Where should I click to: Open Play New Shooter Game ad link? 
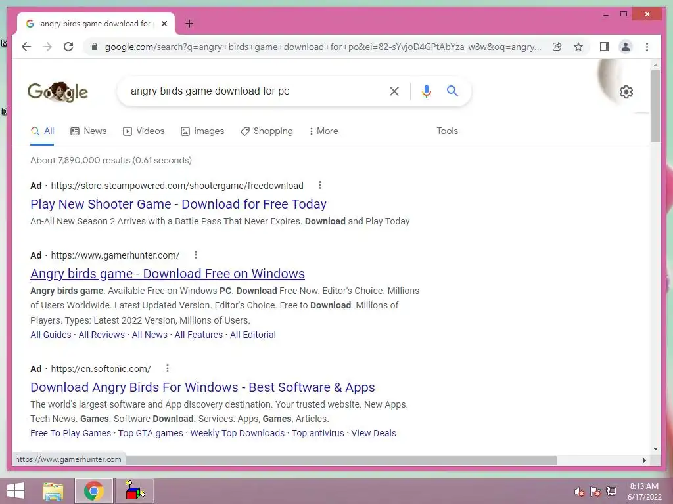(179, 204)
